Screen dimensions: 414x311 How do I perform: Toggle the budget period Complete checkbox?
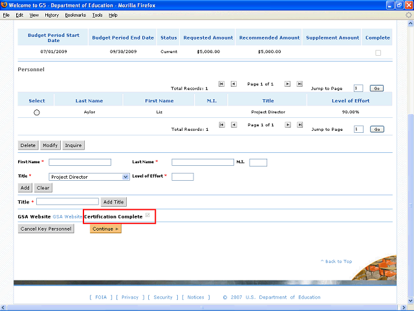tap(378, 52)
